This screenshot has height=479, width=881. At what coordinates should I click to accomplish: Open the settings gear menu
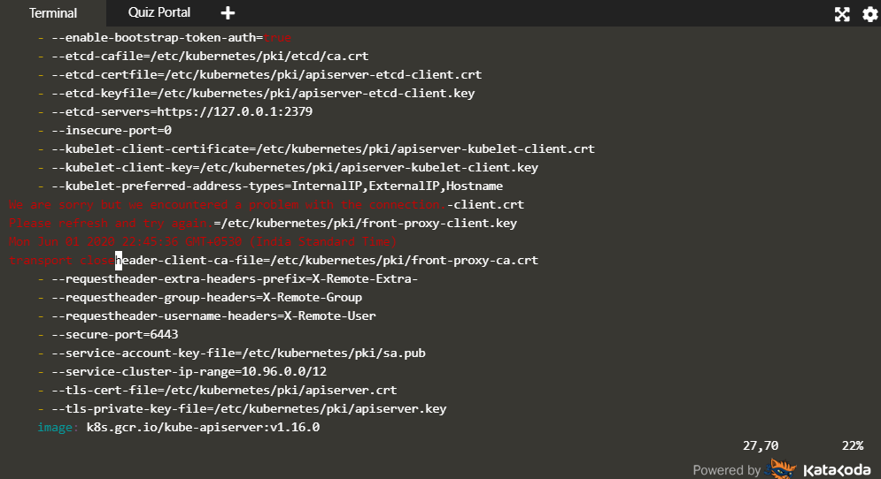click(869, 14)
